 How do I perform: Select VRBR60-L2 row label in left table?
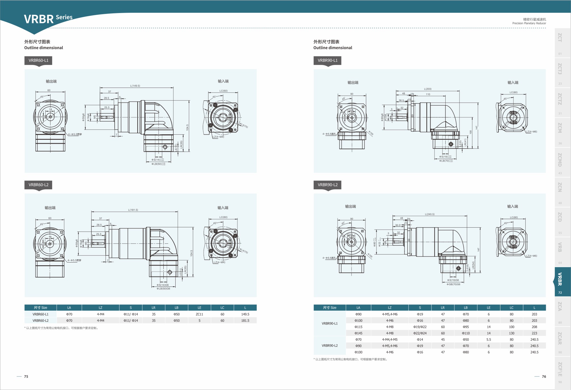click(41, 321)
